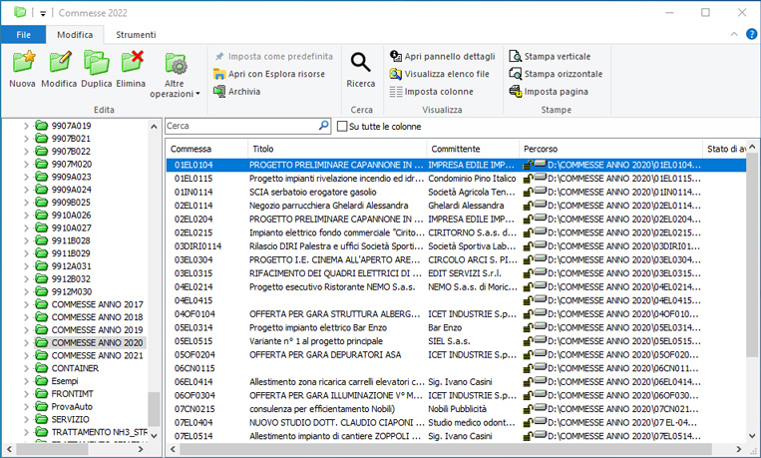
Task: Click the Condominio Pino Italico cell
Action: tap(472, 179)
